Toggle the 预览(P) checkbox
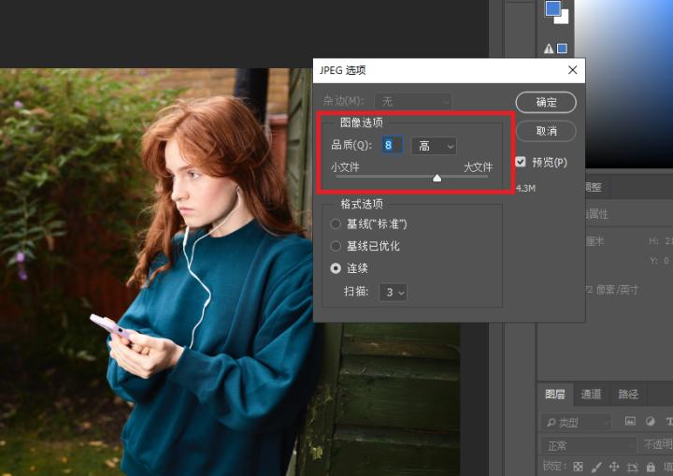This screenshot has width=673, height=476. tap(521, 162)
